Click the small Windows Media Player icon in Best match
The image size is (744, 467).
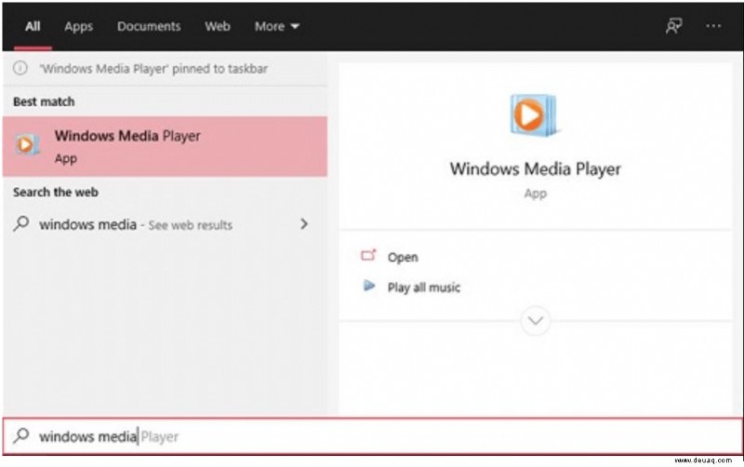pos(27,145)
